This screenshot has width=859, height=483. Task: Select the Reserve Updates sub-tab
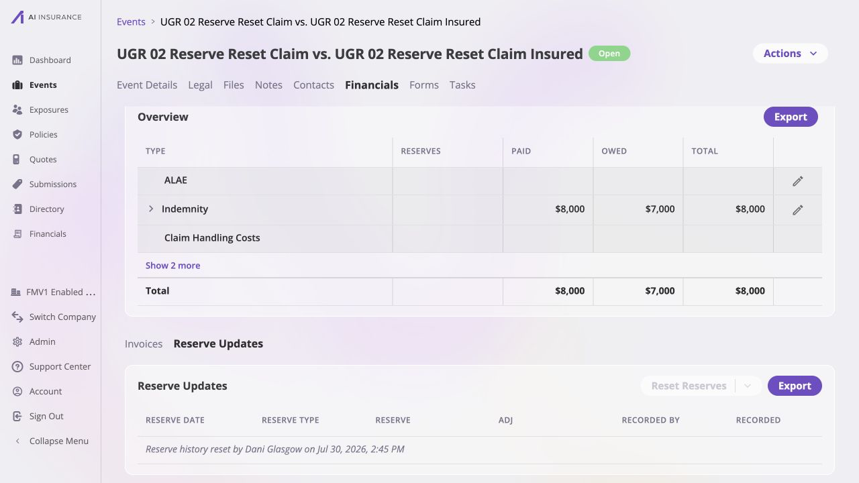tap(218, 344)
